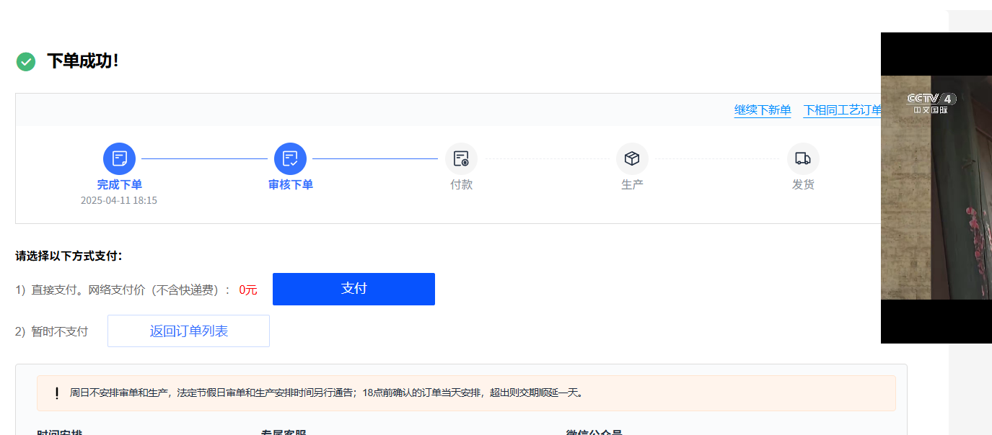Click the 周日不安排审单和生产 notice text

(x=326, y=393)
